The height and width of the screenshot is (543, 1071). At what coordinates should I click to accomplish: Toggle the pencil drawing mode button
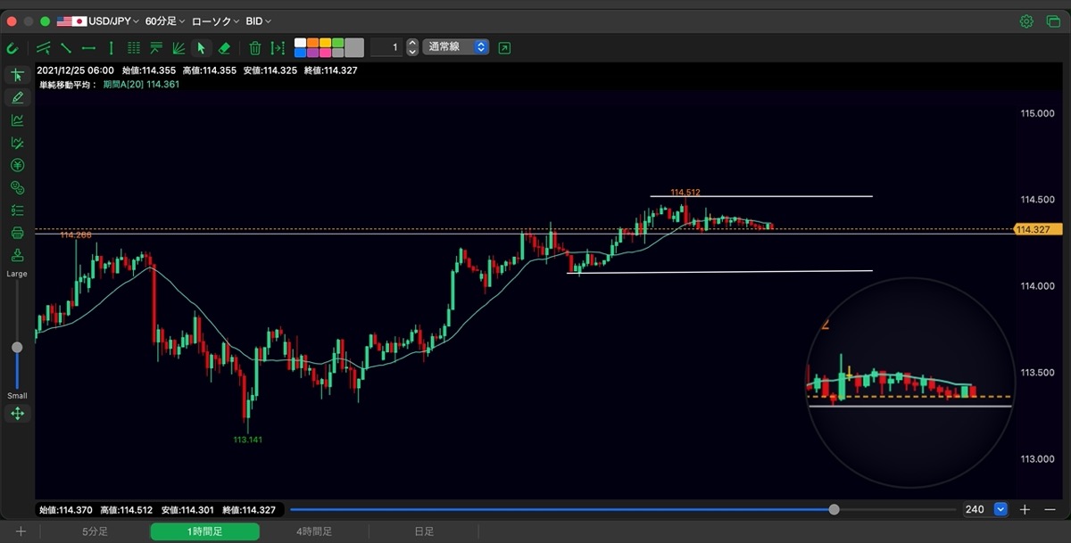tap(17, 97)
